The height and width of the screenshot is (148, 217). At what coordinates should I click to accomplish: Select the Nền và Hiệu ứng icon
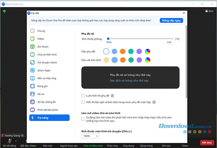pyautogui.click(x=32, y=78)
